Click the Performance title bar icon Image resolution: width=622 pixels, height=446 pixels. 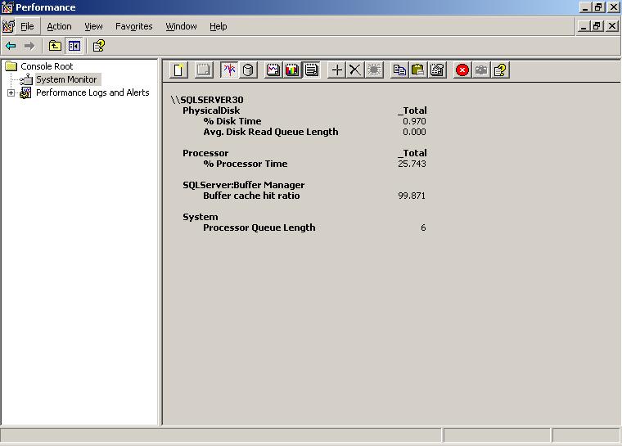point(7,7)
